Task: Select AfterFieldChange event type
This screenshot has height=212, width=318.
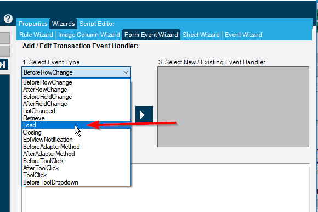Action: [x=76, y=104]
